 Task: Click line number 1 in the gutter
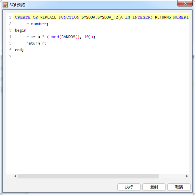tap(10, 17)
